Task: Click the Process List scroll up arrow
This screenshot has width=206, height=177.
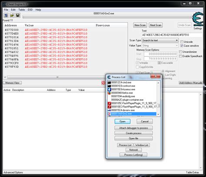Action: click(x=158, y=83)
